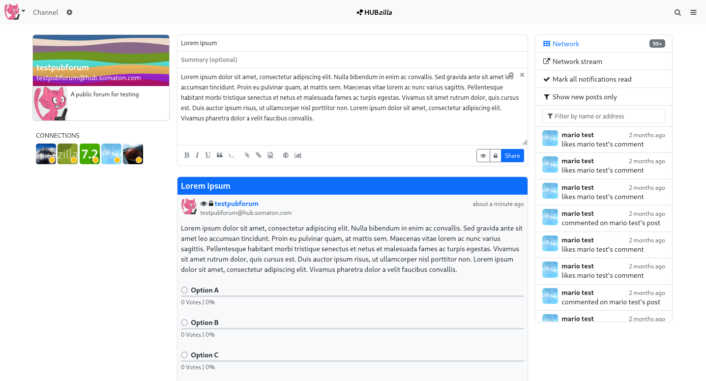Open the search magnifier in the navbar
This screenshot has width=706, height=381.
[677, 12]
